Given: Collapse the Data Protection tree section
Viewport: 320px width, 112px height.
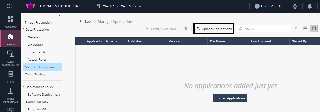Looking at the screenshot, I should (24, 29).
